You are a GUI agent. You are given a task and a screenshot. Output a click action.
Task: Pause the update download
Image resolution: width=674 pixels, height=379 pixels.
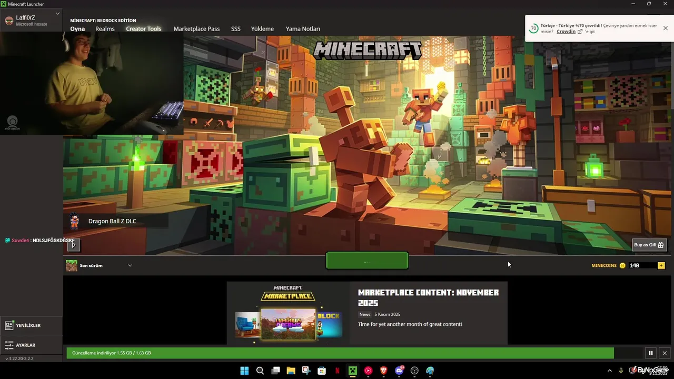pyautogui.click(x=651, y=353)
